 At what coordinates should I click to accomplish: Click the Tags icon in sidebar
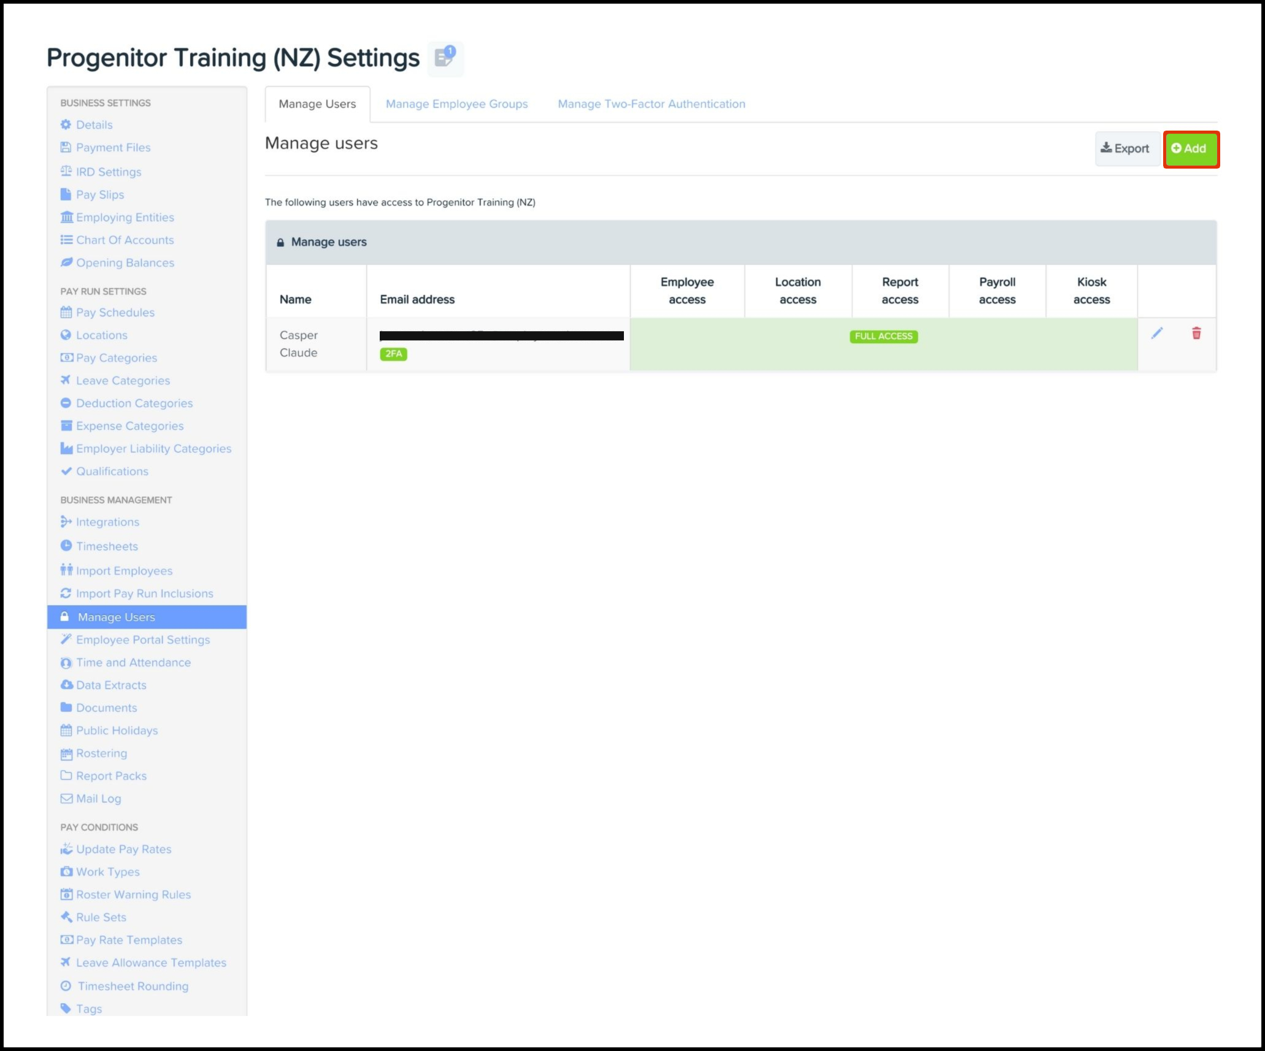point(66,1008)
